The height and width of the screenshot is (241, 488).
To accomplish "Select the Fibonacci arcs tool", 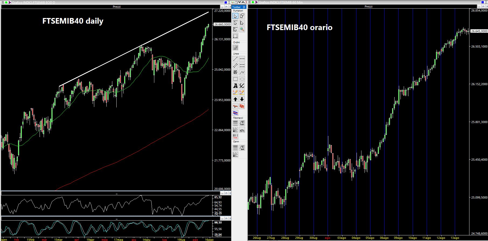I will 242,130.
